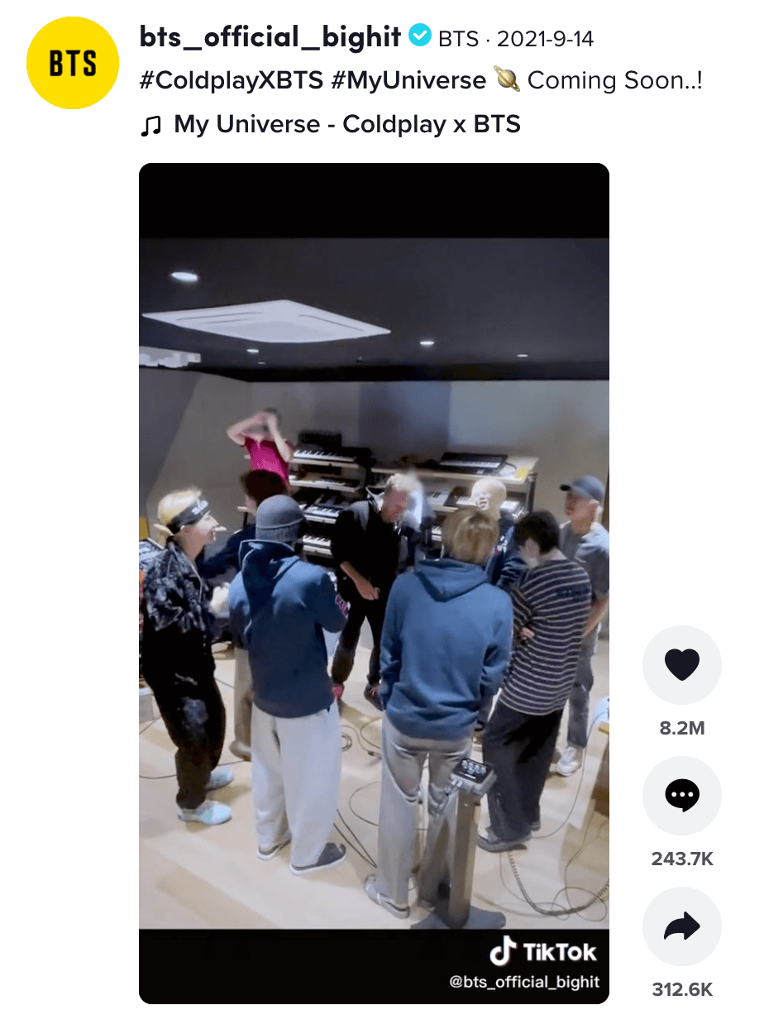Image resolution: width=764 pixels, height=1029 pixels.
Task: Click the TikTok logo watermark in video
Action: coord(542,952)
